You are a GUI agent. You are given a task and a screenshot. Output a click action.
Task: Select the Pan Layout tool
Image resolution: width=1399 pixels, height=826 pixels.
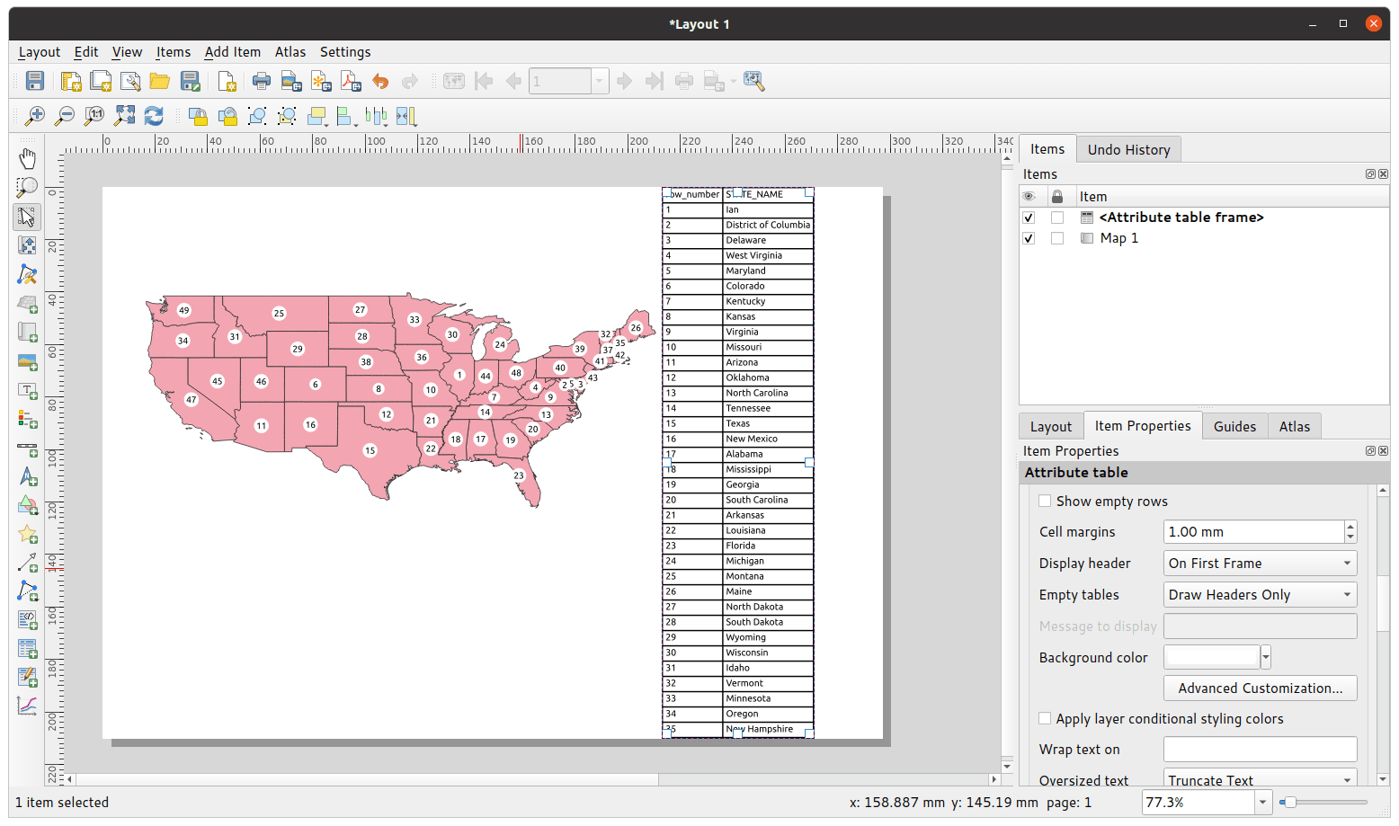tap(28, 158)
